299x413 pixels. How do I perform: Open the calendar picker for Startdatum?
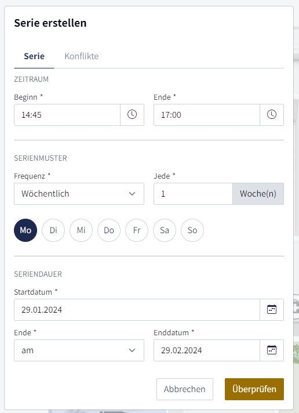pyautogui.click(x=272, y=310)
